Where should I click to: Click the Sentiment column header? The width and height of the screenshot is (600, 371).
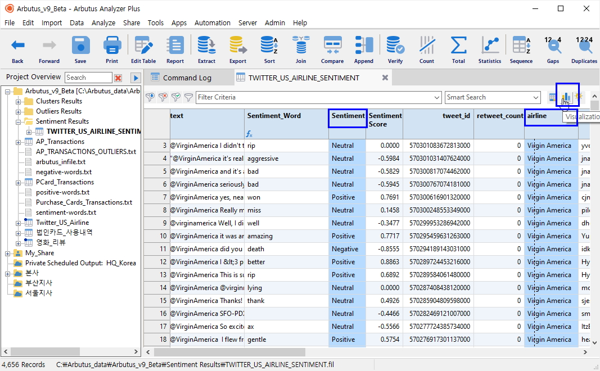[348, 124]
